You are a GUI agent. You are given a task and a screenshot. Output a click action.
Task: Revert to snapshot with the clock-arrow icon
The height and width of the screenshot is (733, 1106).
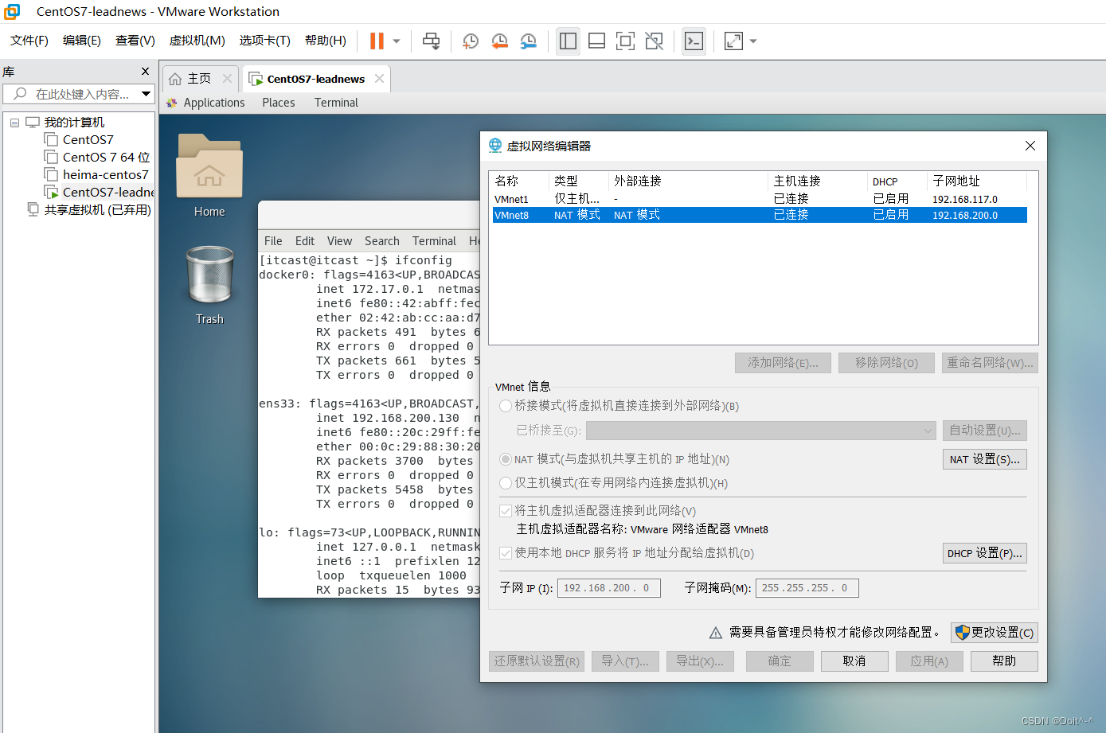[499, 41]
